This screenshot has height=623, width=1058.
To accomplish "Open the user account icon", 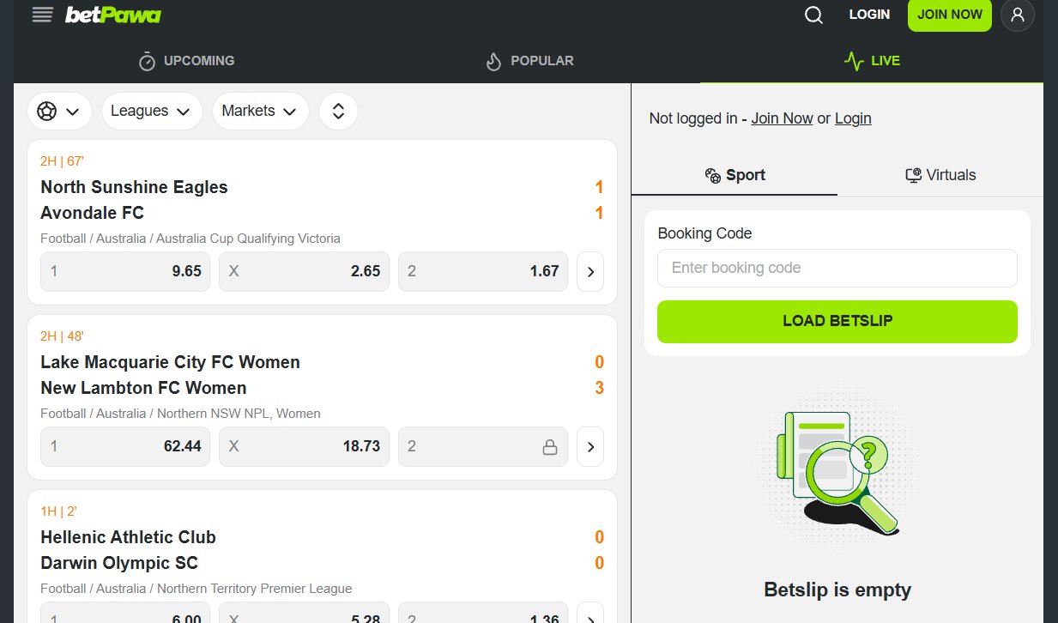I will (1018, 15).
